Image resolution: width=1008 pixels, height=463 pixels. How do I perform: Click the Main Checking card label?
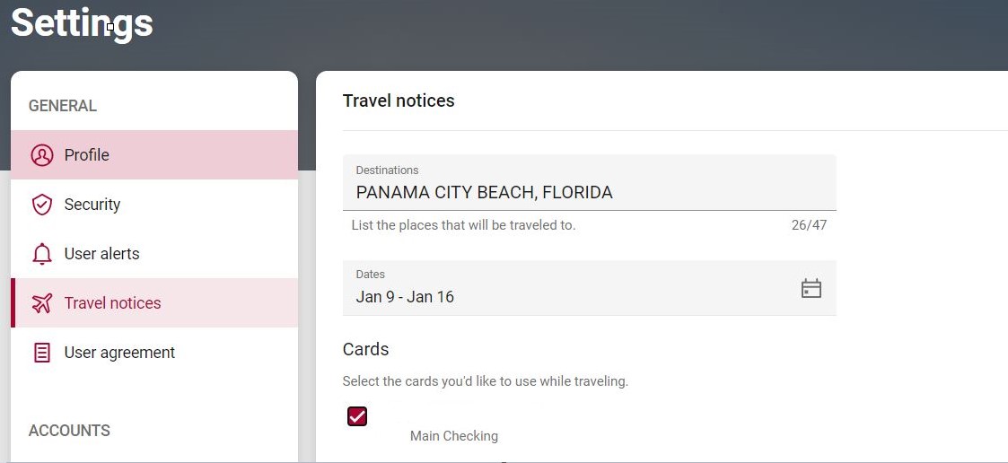[x=454, y=436]
